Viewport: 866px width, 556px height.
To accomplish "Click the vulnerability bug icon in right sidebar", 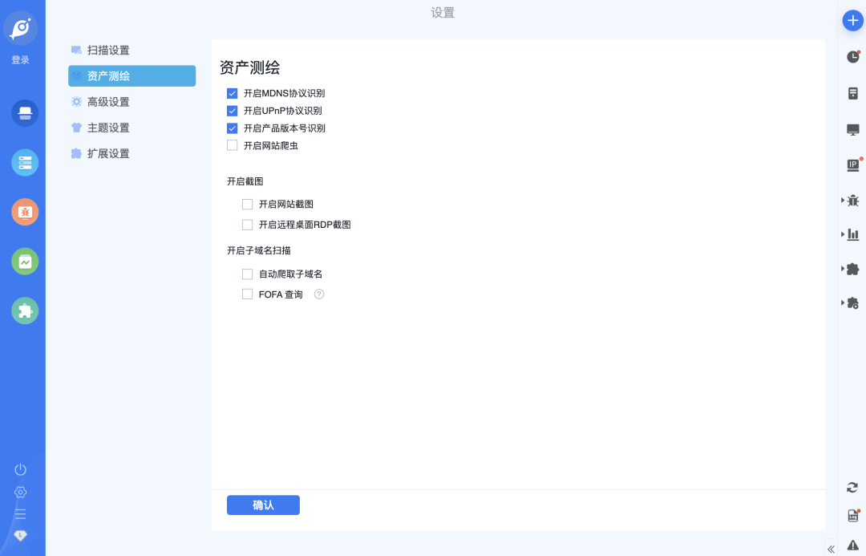I will click(852, 200).
